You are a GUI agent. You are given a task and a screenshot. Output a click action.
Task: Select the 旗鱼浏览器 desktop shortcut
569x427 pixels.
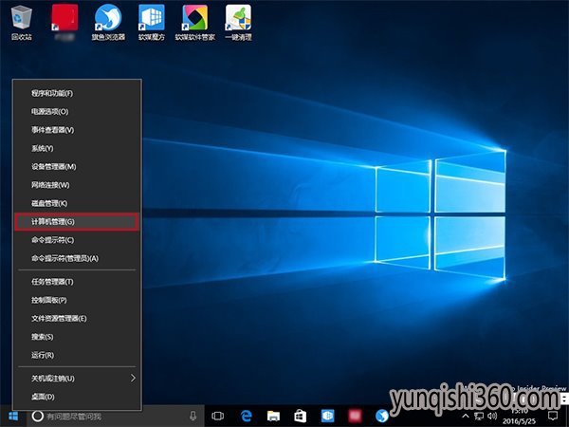coord(108,23)
